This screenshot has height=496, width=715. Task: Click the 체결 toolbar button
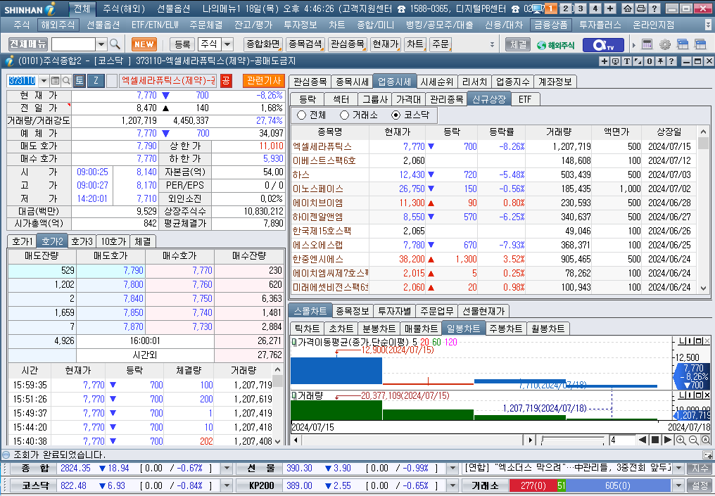(x=518, y=44)
